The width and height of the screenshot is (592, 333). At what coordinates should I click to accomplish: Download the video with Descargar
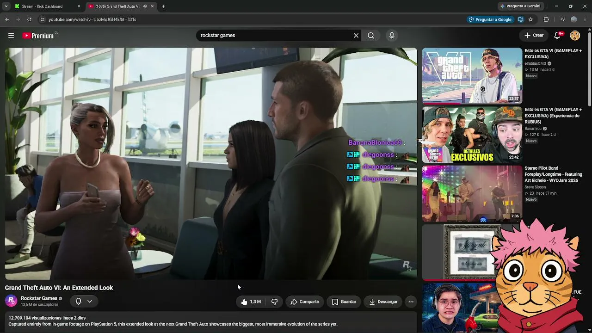pyautogui.click(x=383, y=302)
